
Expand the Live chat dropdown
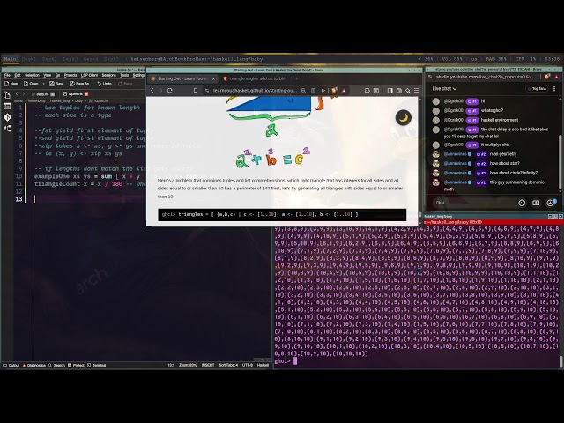tap(444, 88)
